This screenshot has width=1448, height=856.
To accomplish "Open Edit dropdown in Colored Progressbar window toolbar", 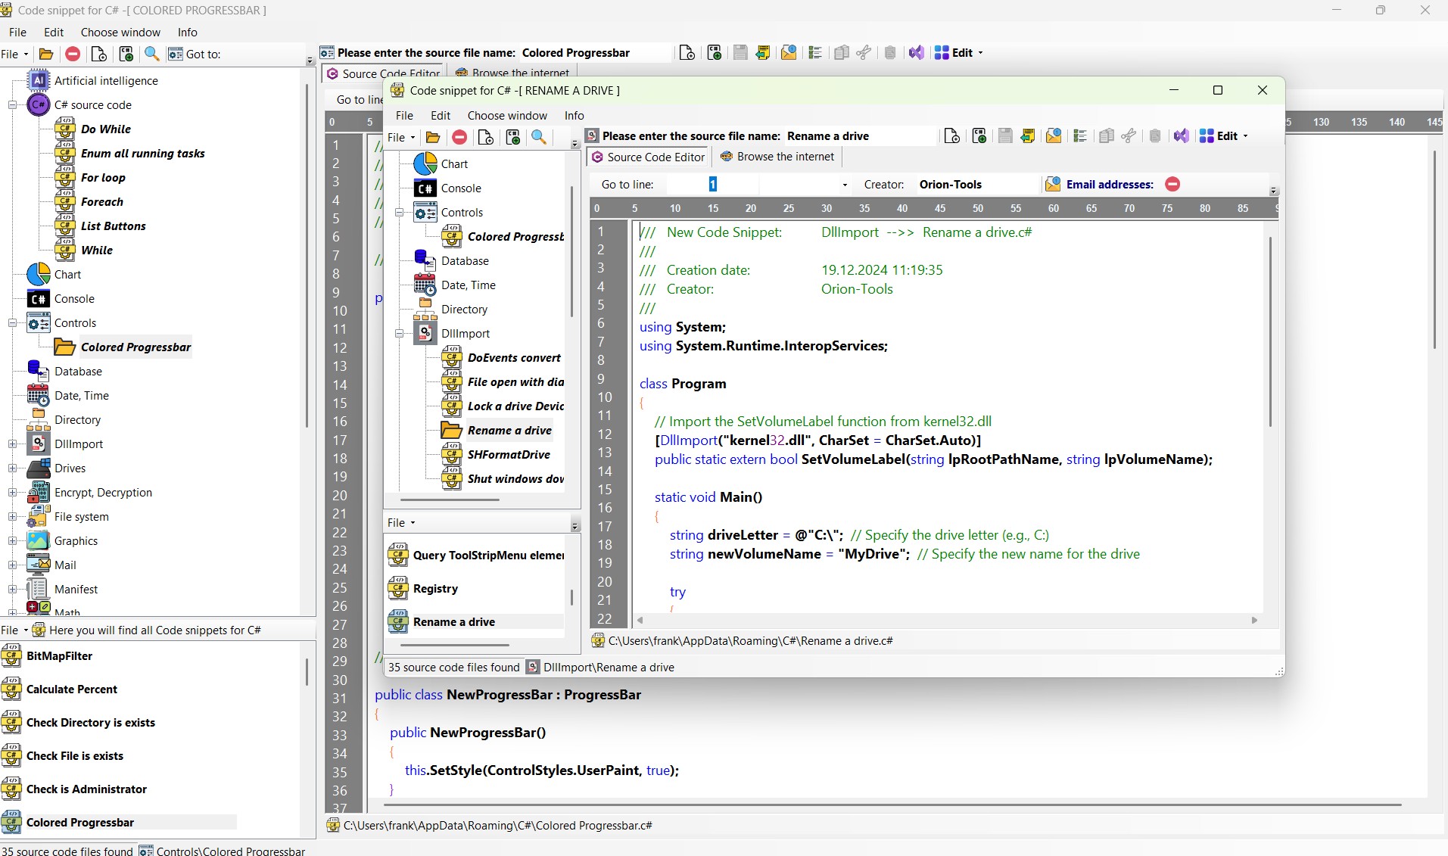I will (958, 53).
